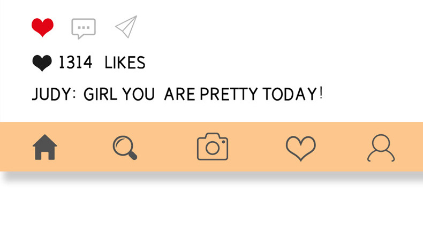The image size is (423, 239).
Task: Click the word TODAY in the caption
Action: pyautogui.click(x=290, y=95)
